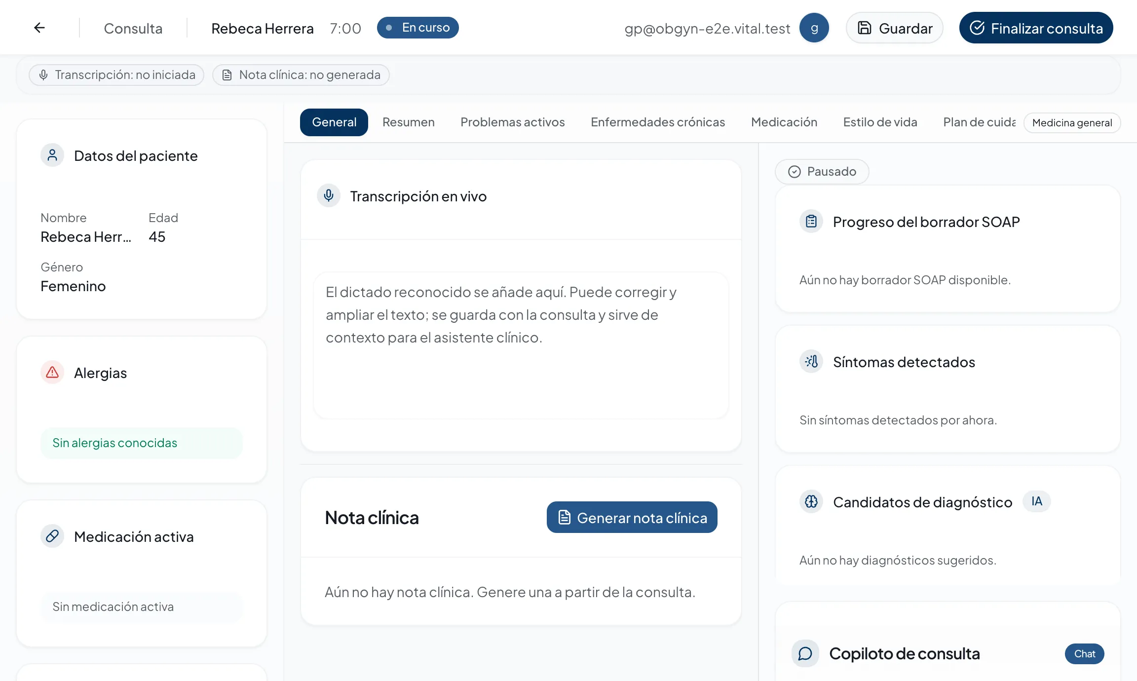This screenshot has height=681, width=1137.
Task: Click 'Sin medicación activa' label
Action: [x=113, y=607]
